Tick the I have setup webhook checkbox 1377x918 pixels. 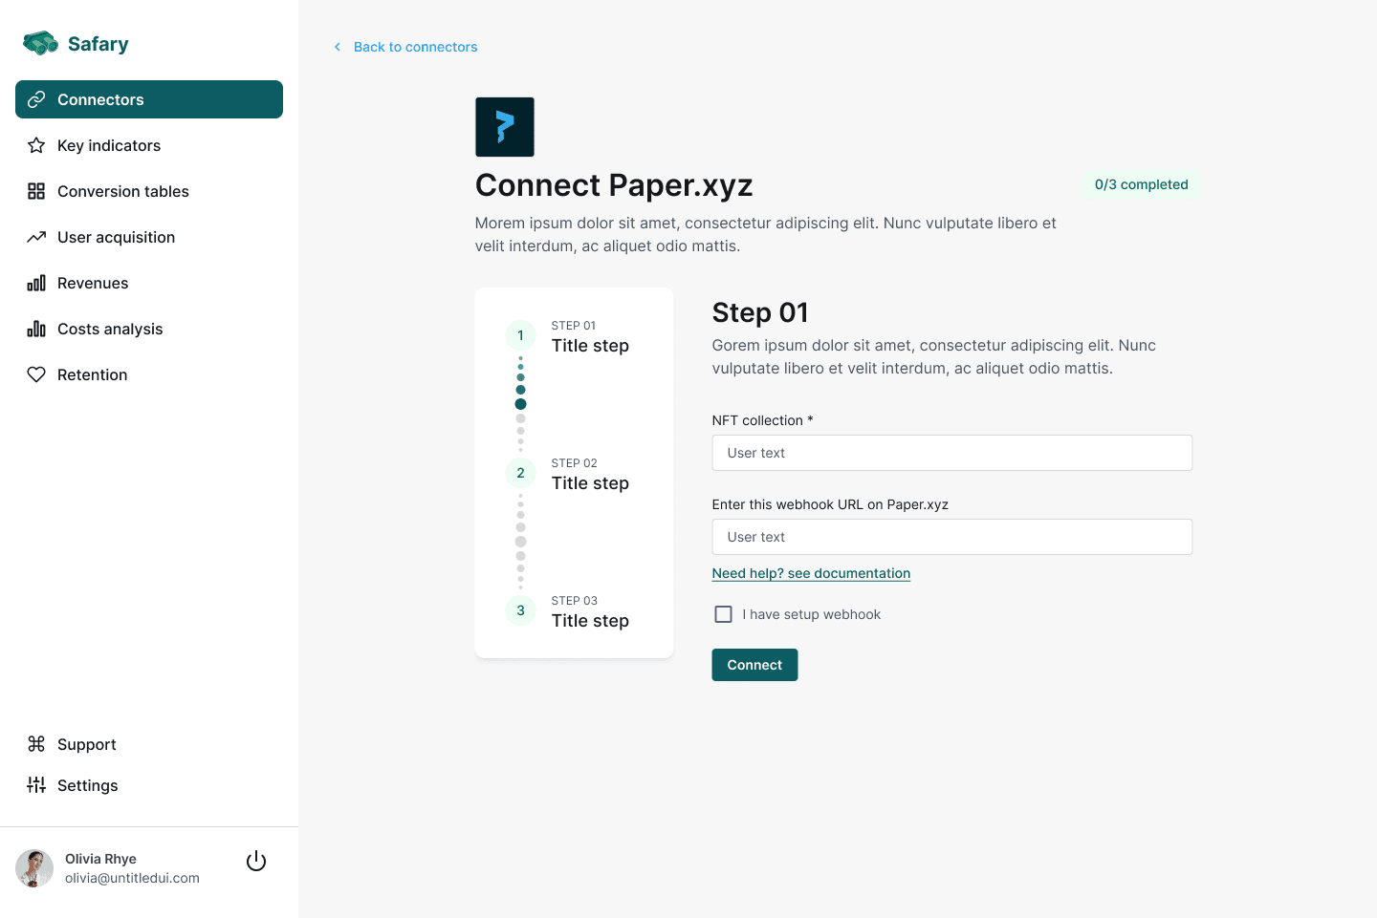724,614
